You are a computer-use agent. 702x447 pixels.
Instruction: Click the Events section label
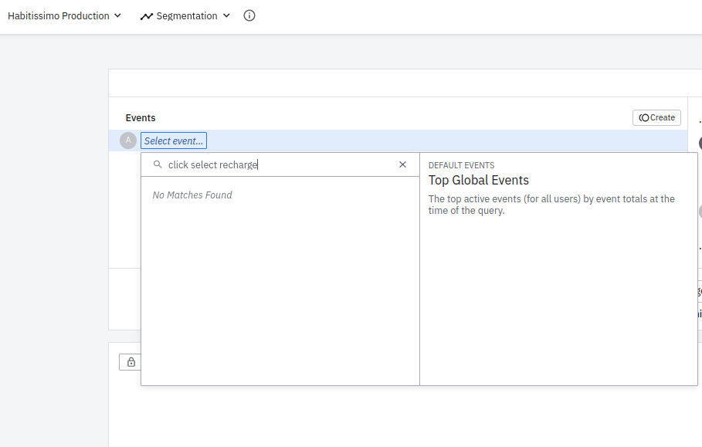tap(141, 118)
